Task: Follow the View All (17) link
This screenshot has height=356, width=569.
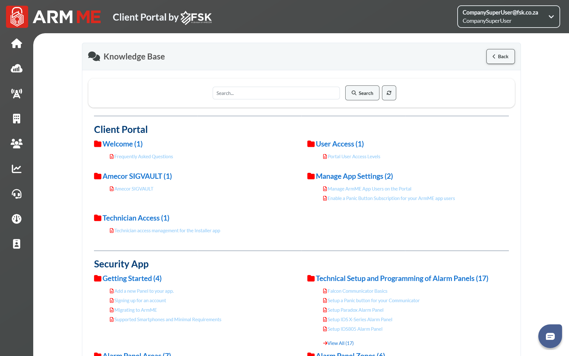Action: tap(340, 343)
